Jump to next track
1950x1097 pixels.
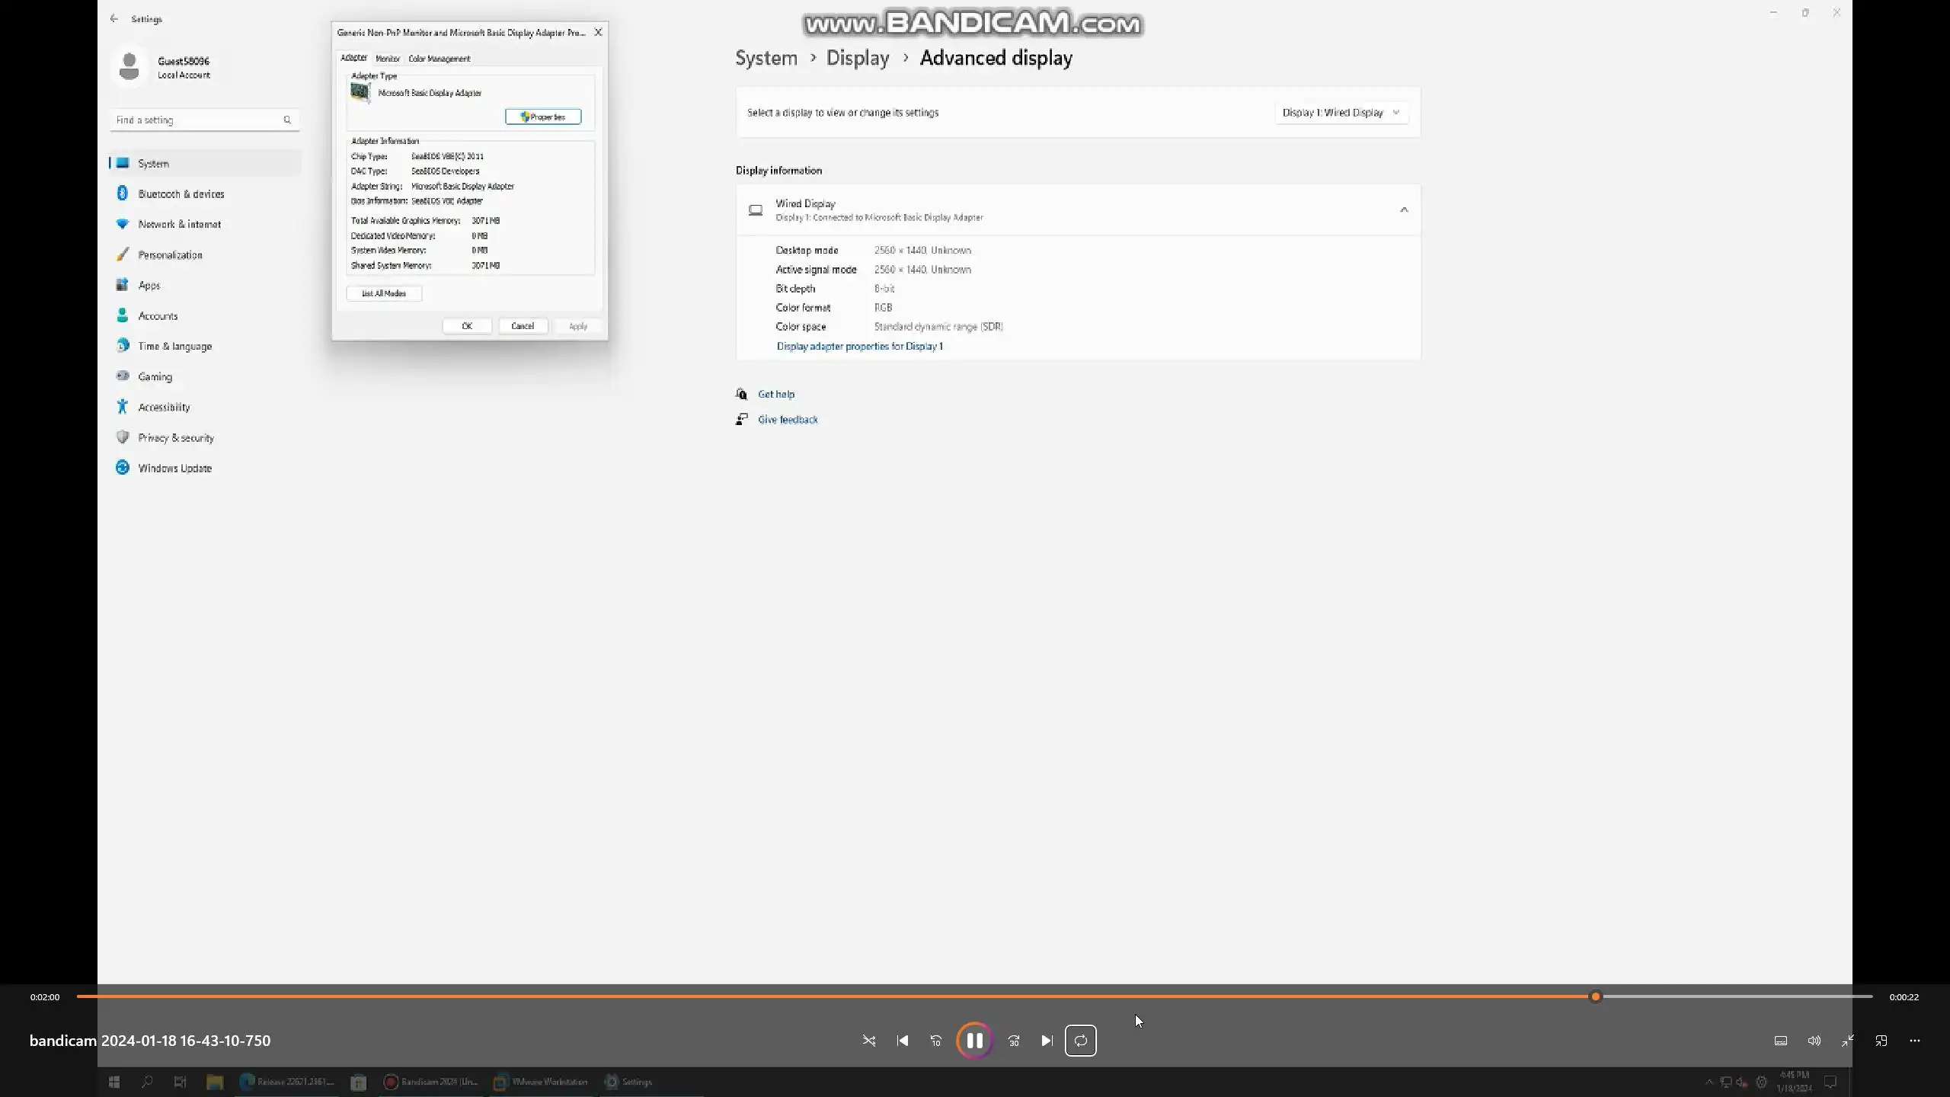1047,1041
